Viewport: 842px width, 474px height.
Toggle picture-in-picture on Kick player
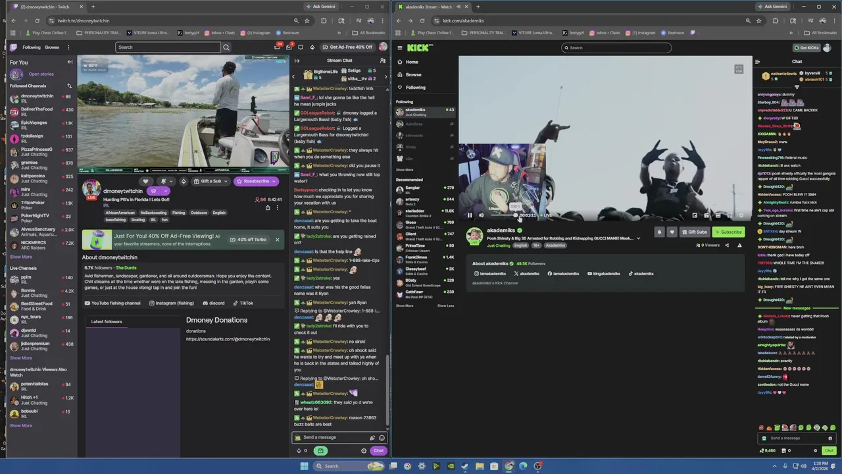(x=695, y=215)
